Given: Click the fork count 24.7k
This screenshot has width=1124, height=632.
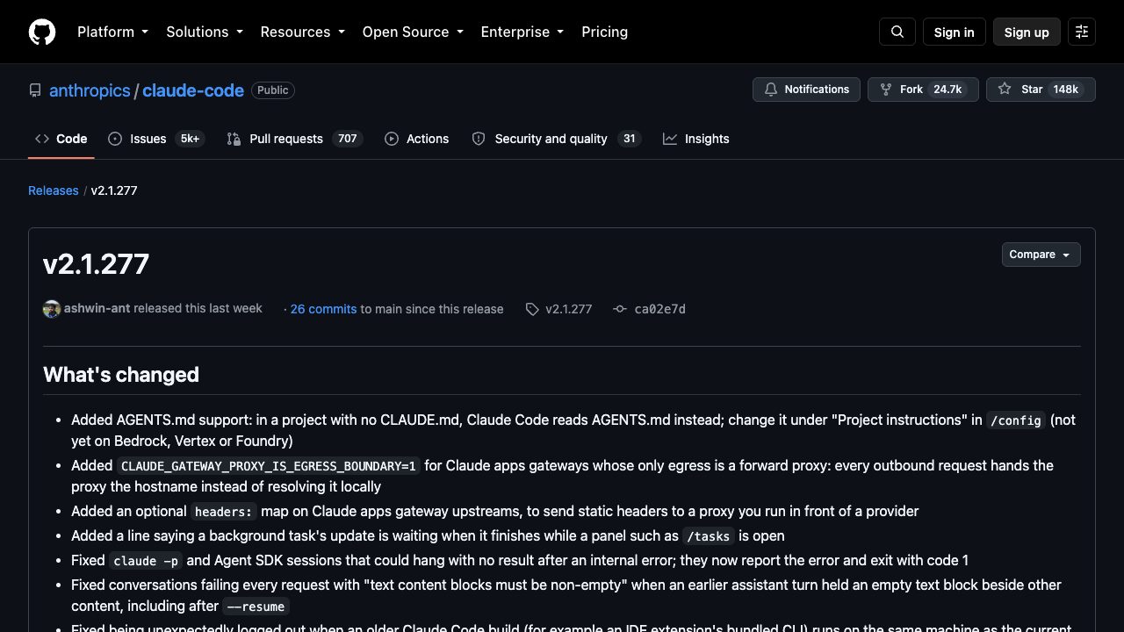Looking at the screenshot, I should coord(947,90).
